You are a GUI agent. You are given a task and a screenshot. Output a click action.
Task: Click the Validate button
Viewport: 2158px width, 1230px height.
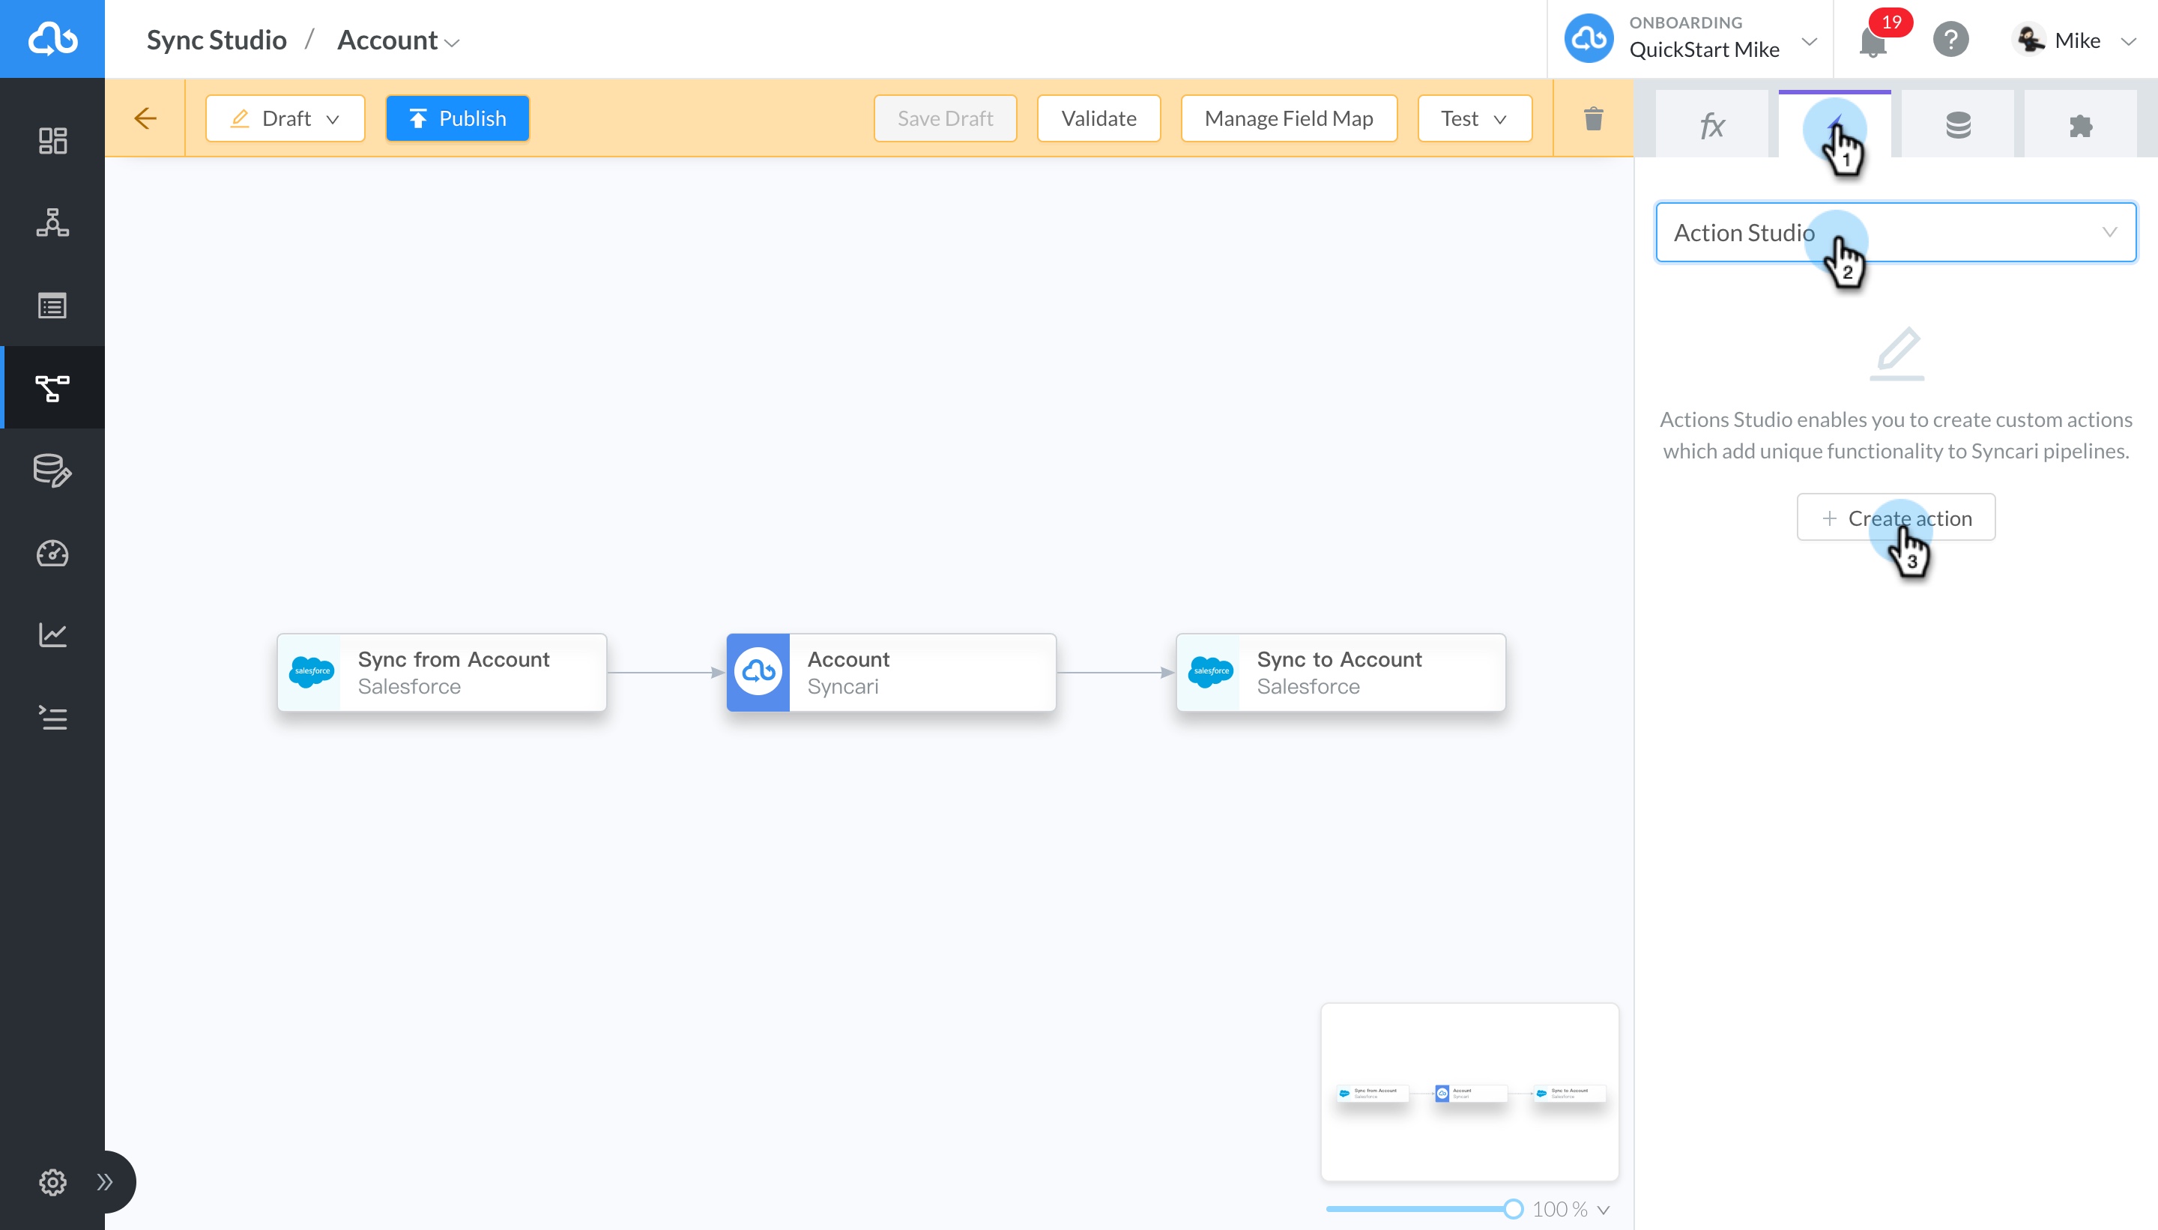click(x=1098, y=118)
